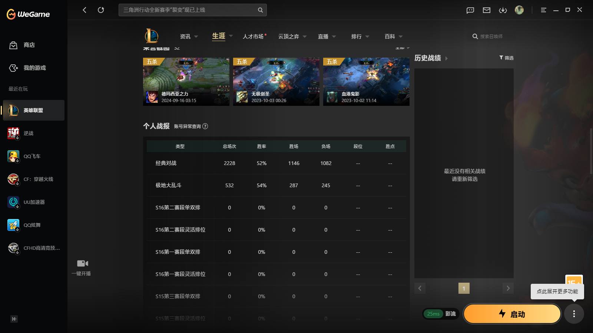Viewport: 593px width, 333px height.
Task: Click 2228 total games value
Action: click(229, 163)
